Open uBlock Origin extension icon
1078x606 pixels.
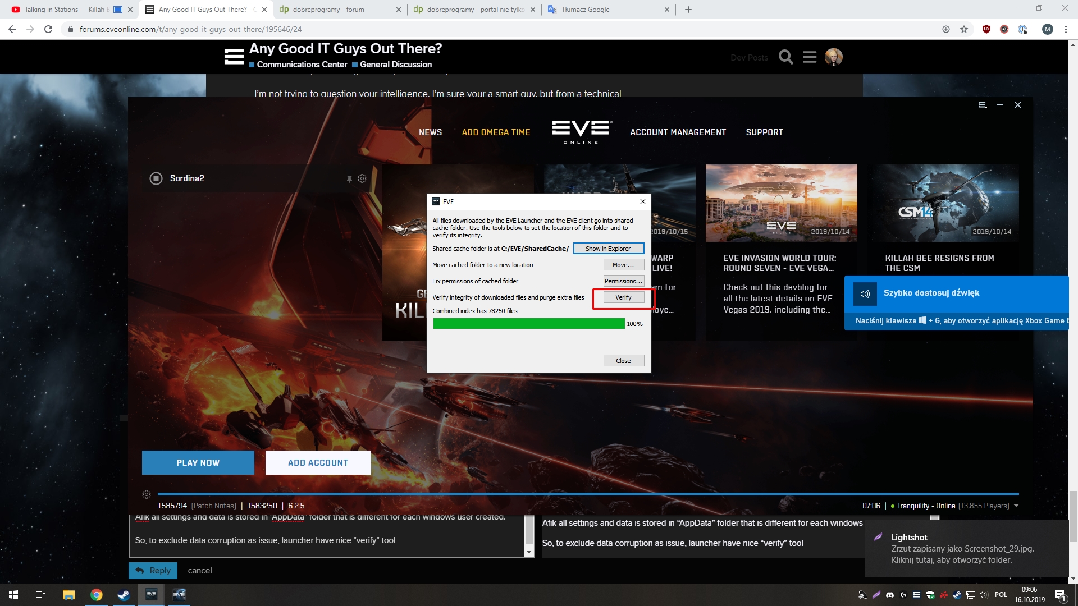(986, 29)
